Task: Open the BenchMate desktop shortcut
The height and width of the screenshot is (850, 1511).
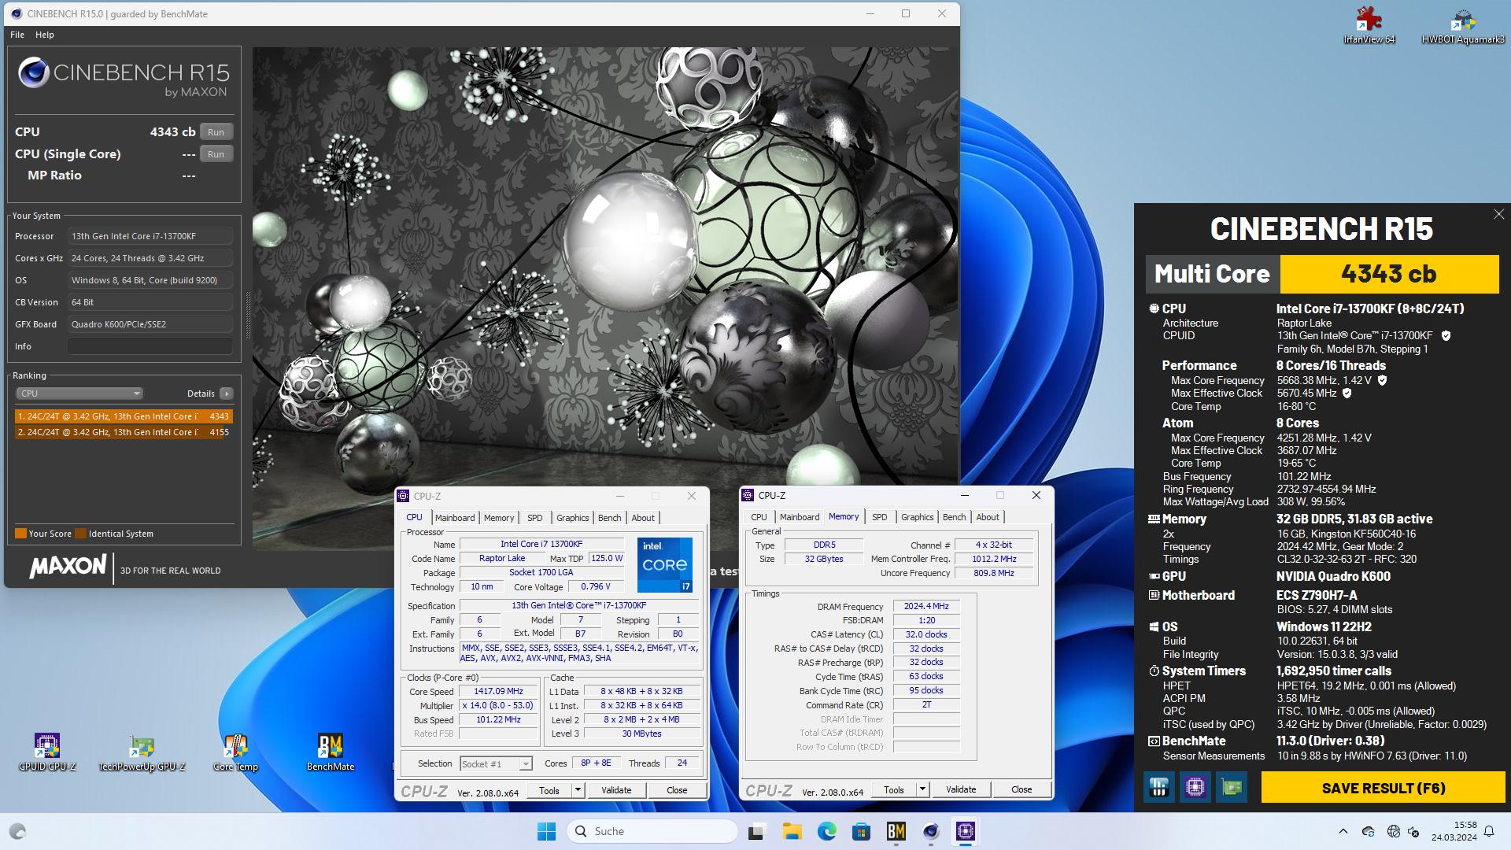Action: click(x=331, y=752)
